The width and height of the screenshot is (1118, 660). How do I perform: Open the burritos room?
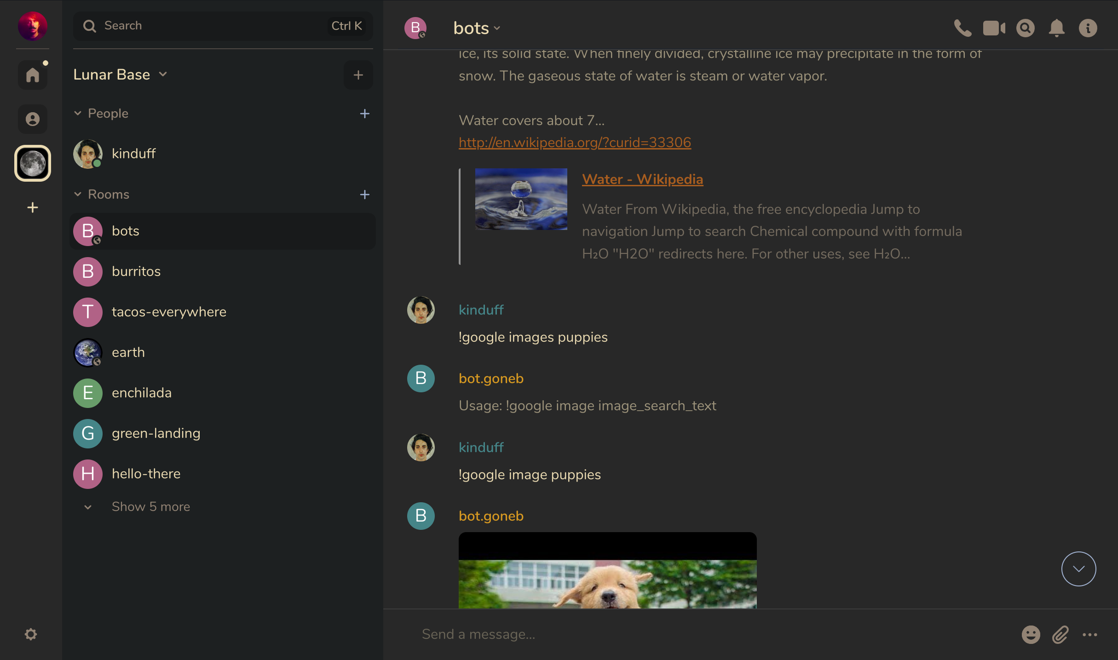click(136, 271)
